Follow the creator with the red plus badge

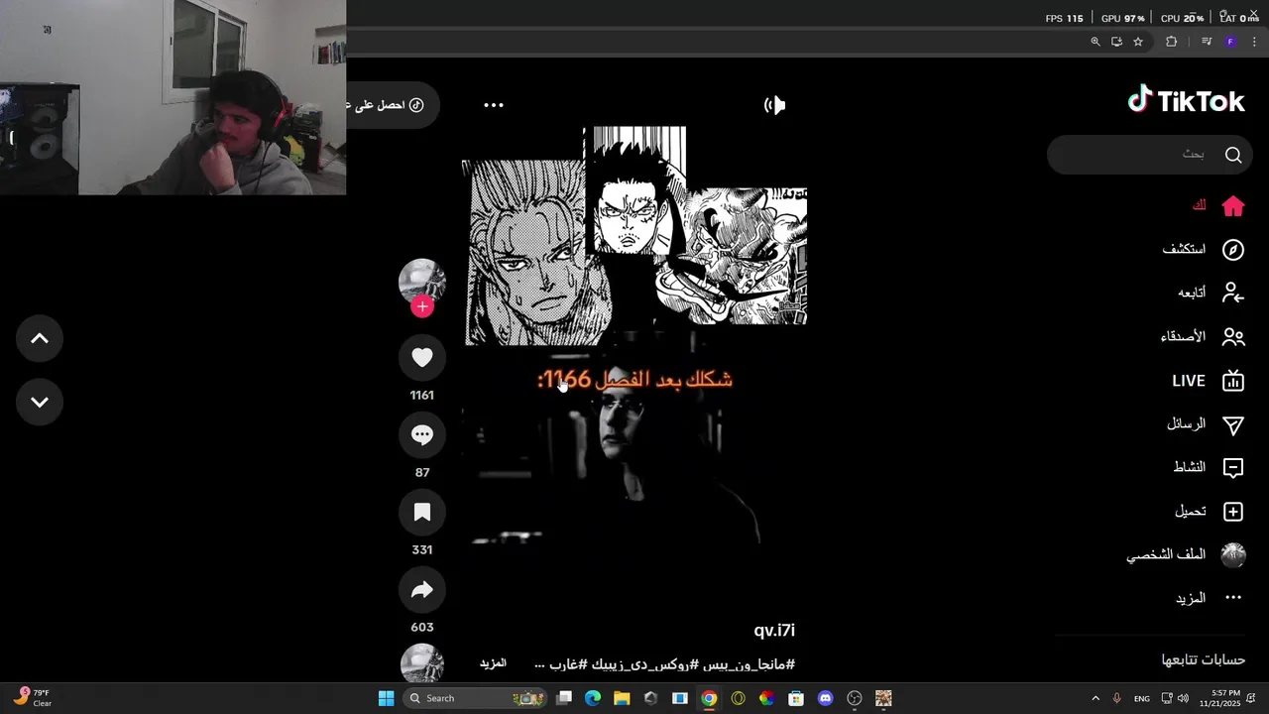coord(422,306)
